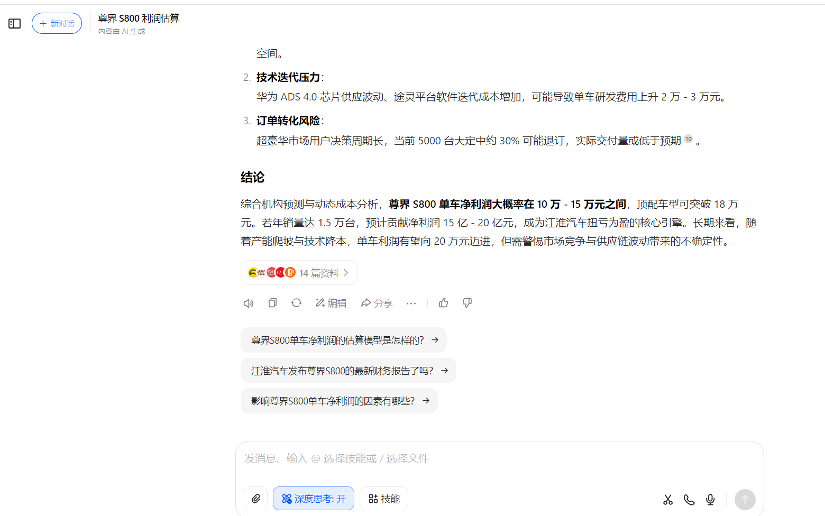Share the response via 分享
The width and height of the screenshot is (825, 516).
click(377, 303)
